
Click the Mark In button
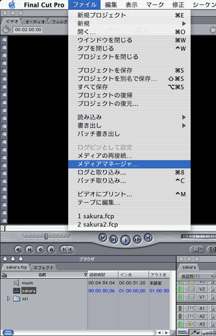(x=64, y=249)
